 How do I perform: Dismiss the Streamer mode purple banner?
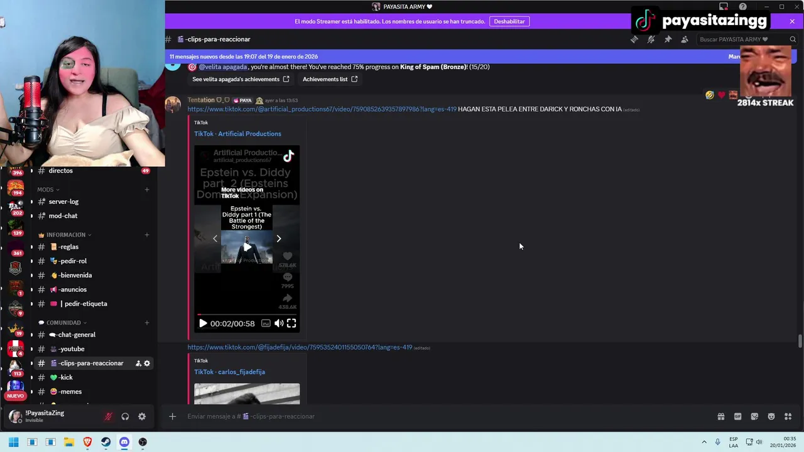tap(792, 21)
